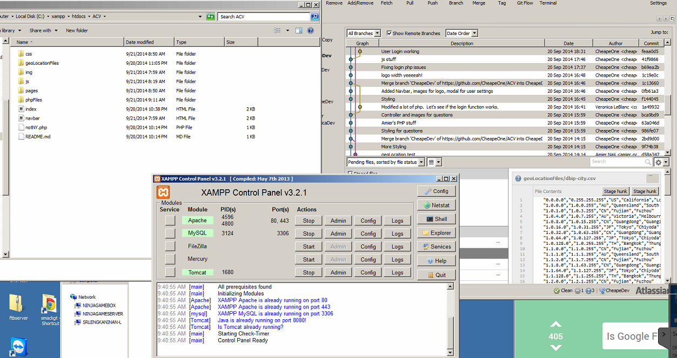Open XAMPP Help
The height and width of the screenshot is (358, 677).
[x=437, y=261]
